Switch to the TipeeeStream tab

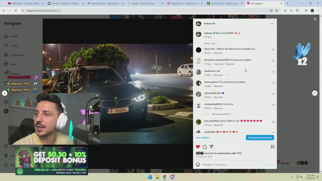[185, 4]
